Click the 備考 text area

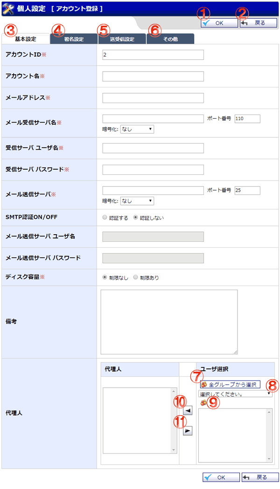tap(169, 322)
